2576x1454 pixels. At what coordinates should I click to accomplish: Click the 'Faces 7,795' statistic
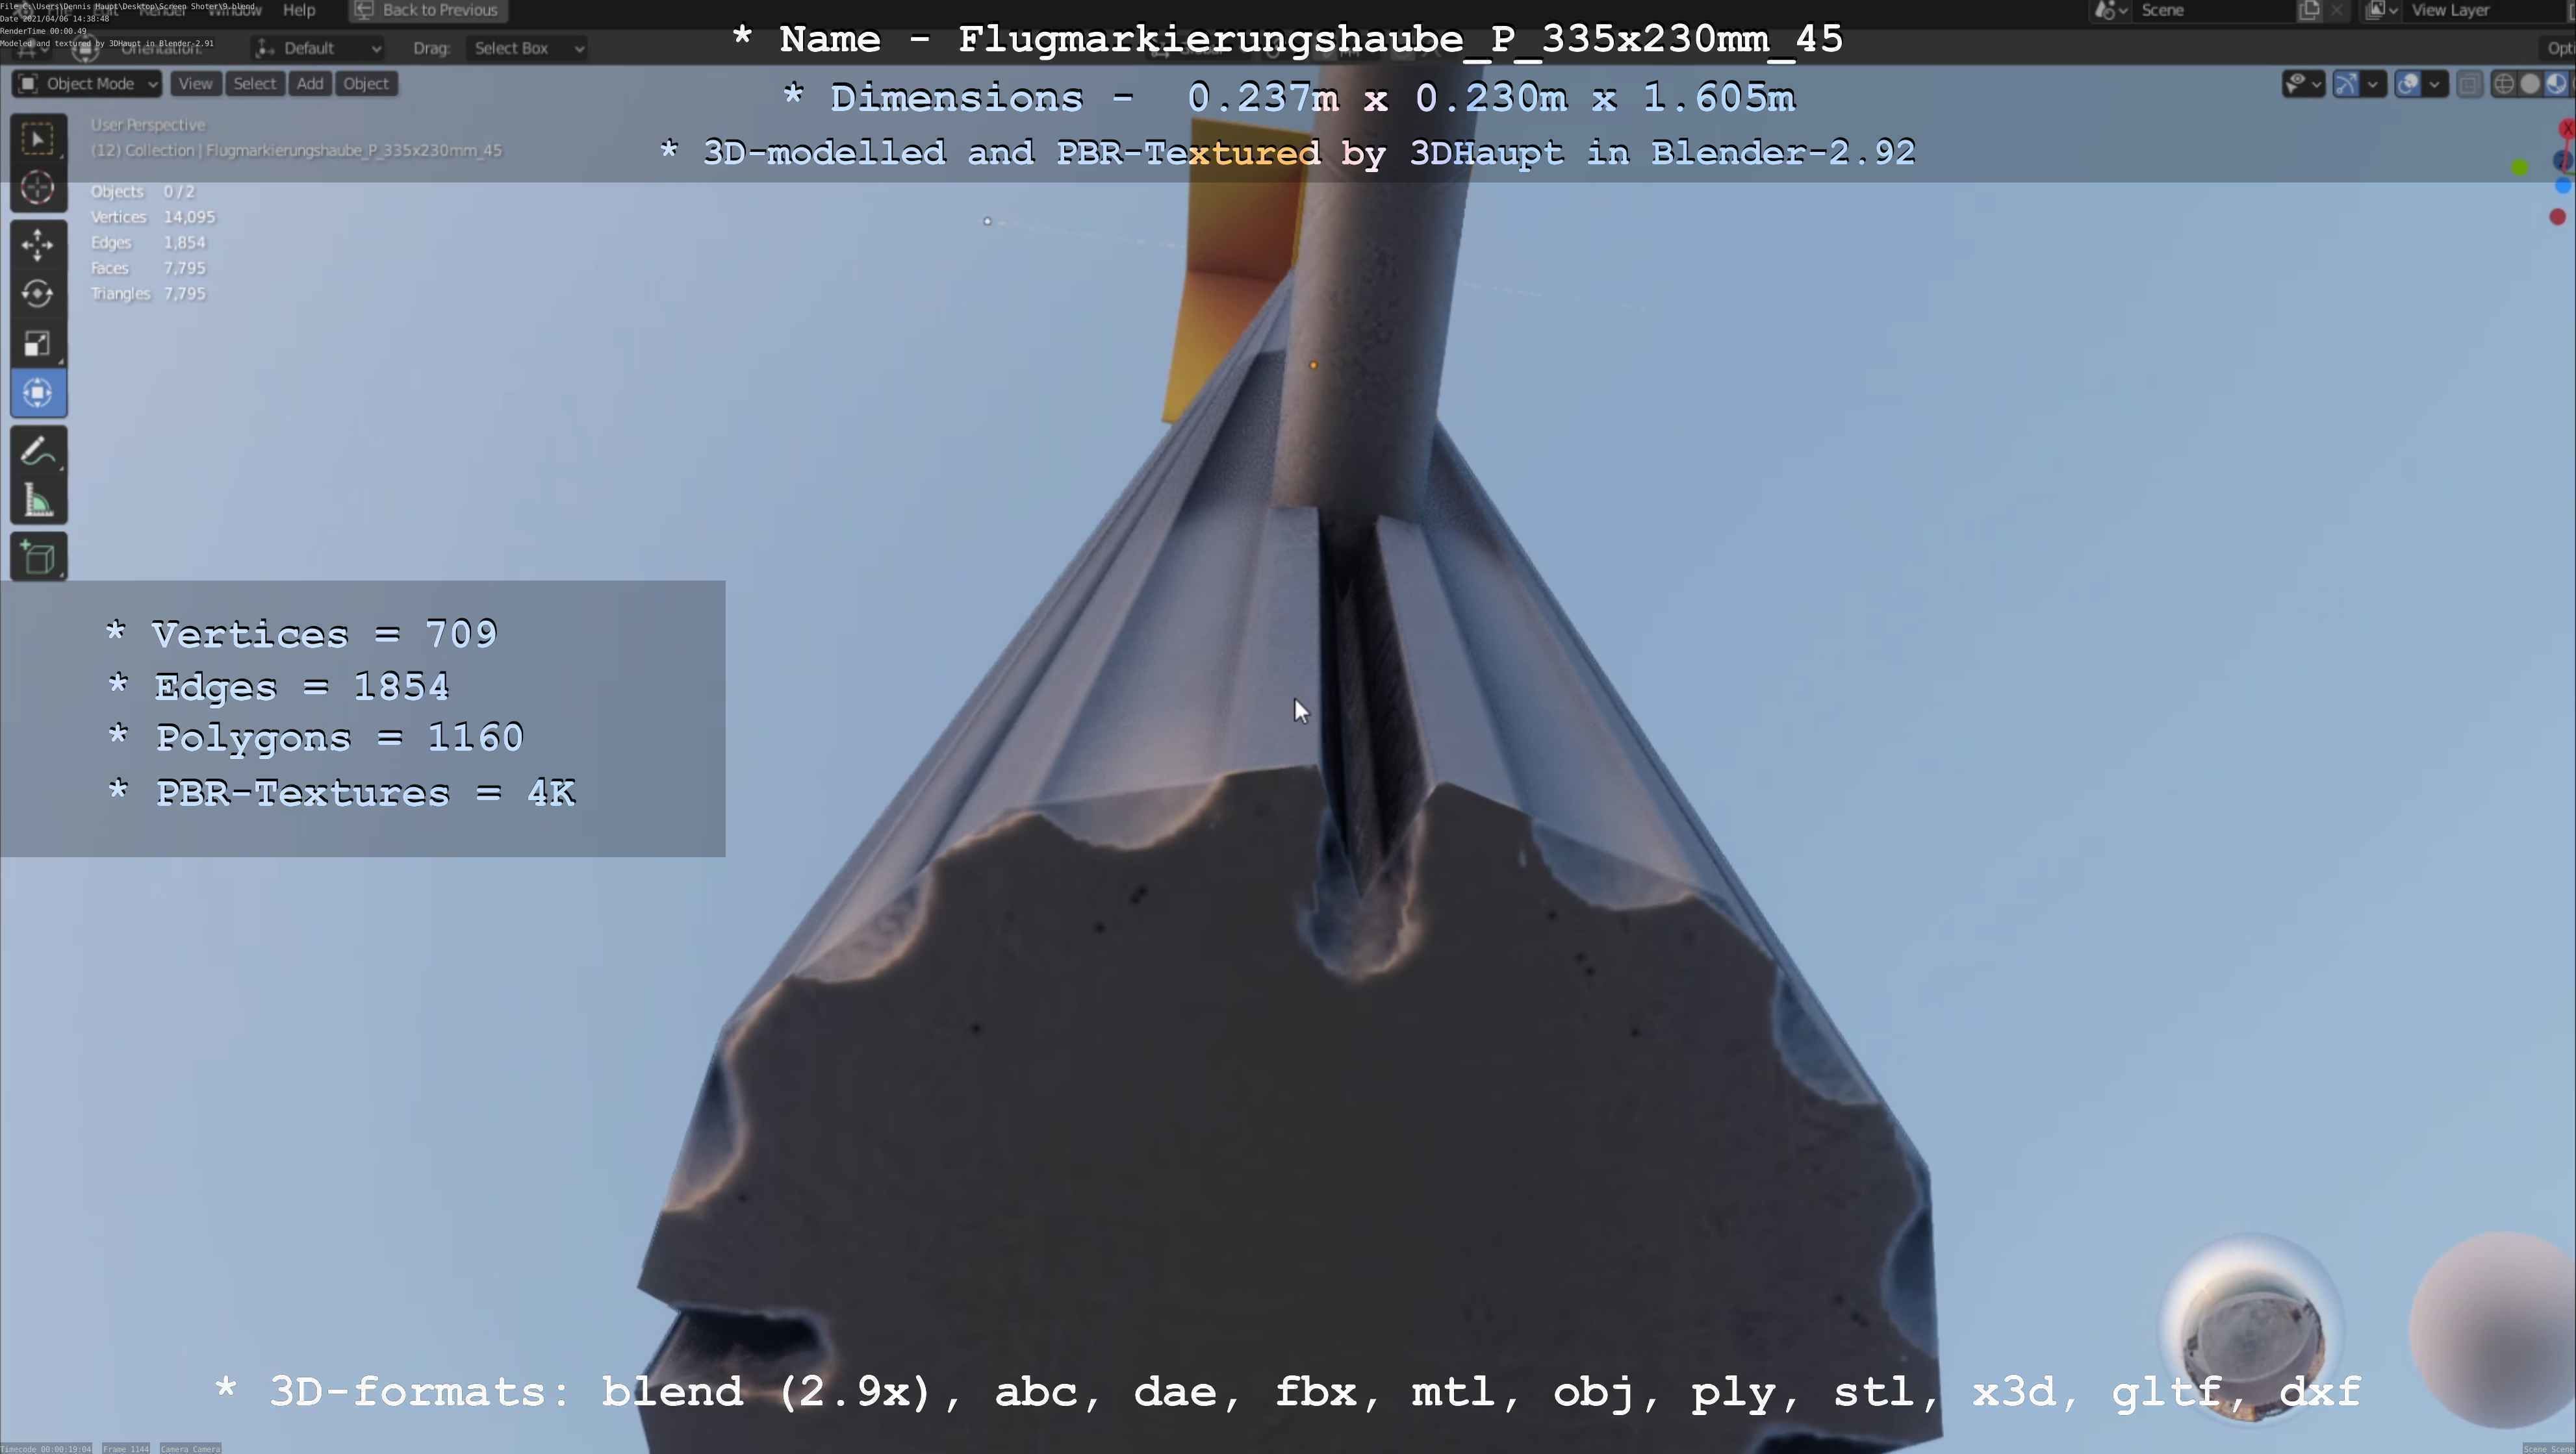point(148,268)
